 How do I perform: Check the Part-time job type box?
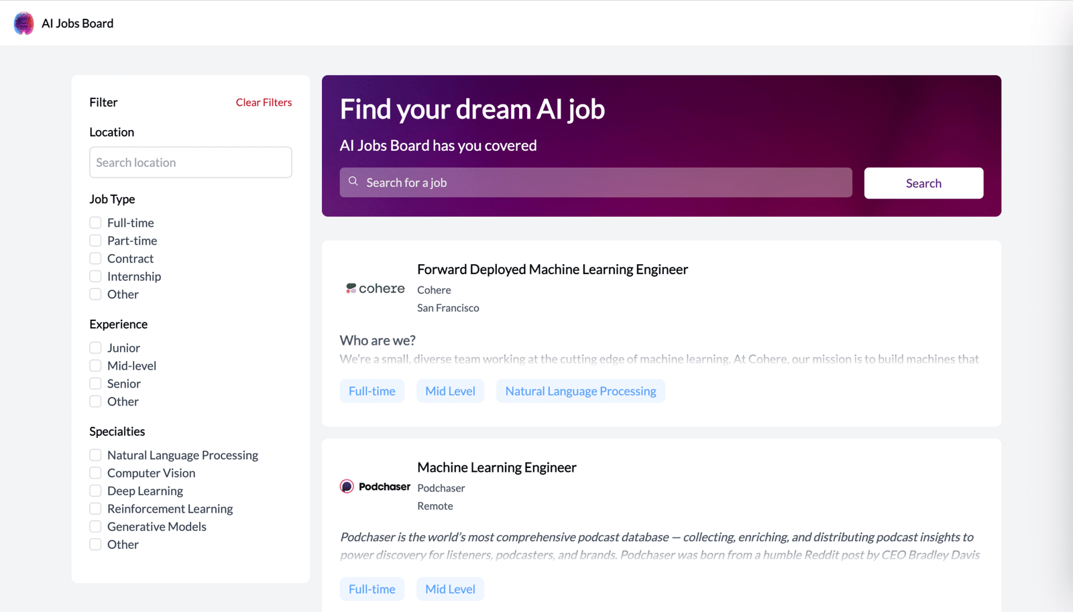95,241
